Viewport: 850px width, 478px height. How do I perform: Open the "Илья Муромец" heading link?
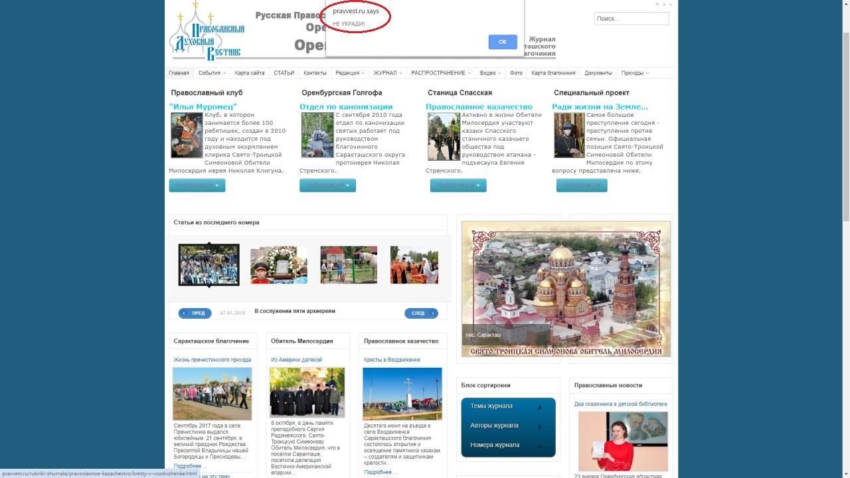coord(203,106)
